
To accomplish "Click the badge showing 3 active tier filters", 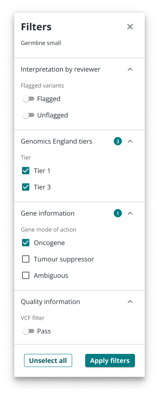I will coord(118,142).
